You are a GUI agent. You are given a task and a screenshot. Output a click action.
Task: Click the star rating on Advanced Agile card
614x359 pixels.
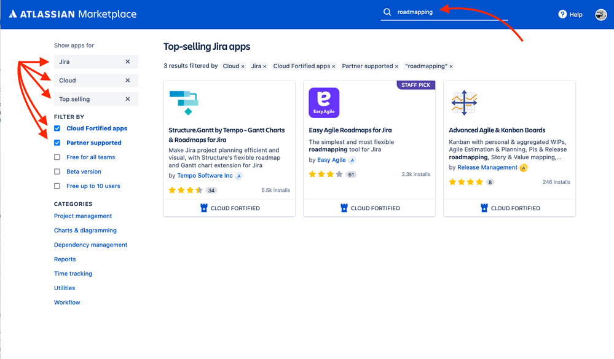466,182
